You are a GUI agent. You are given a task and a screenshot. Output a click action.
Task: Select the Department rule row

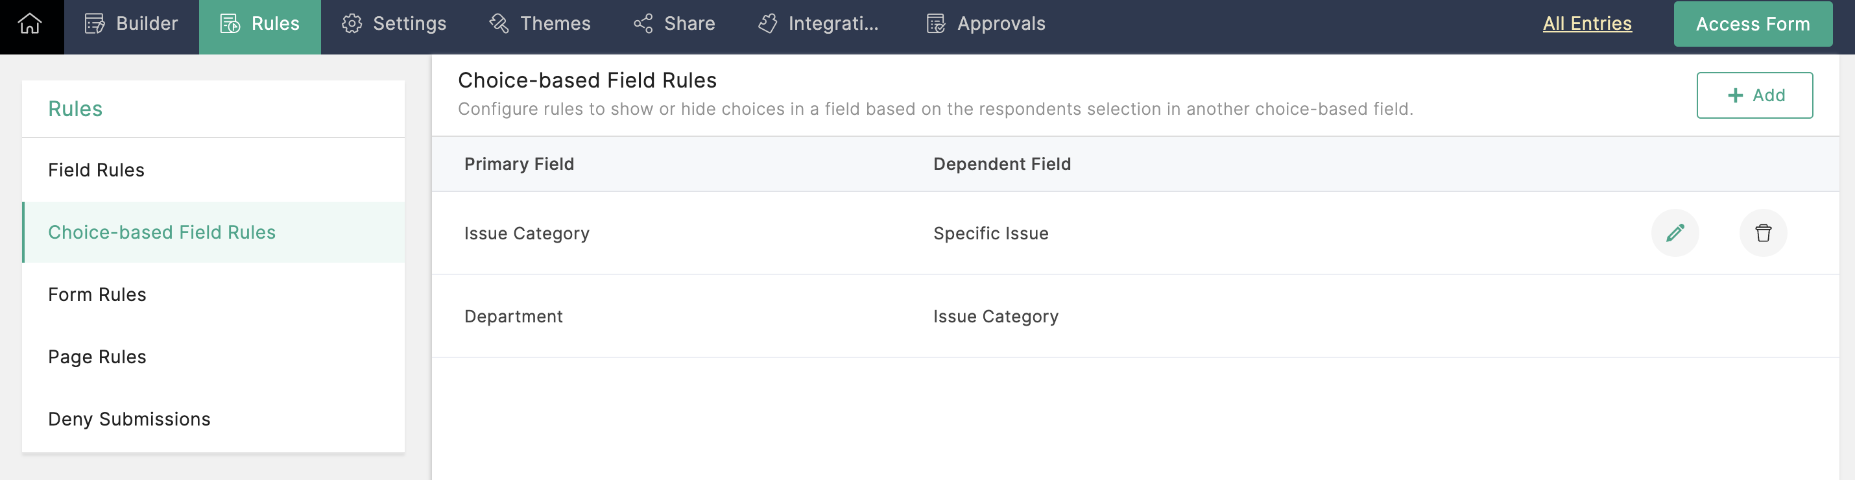pos(514,317)
